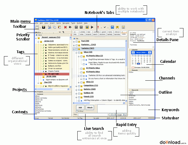Check the box next to DayNotes (242)
Viewport: 188px width, 145px height.
point(77,45)
